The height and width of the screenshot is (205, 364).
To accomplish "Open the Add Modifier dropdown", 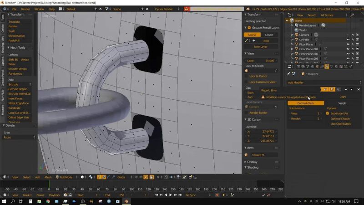I will click(324, 82).
